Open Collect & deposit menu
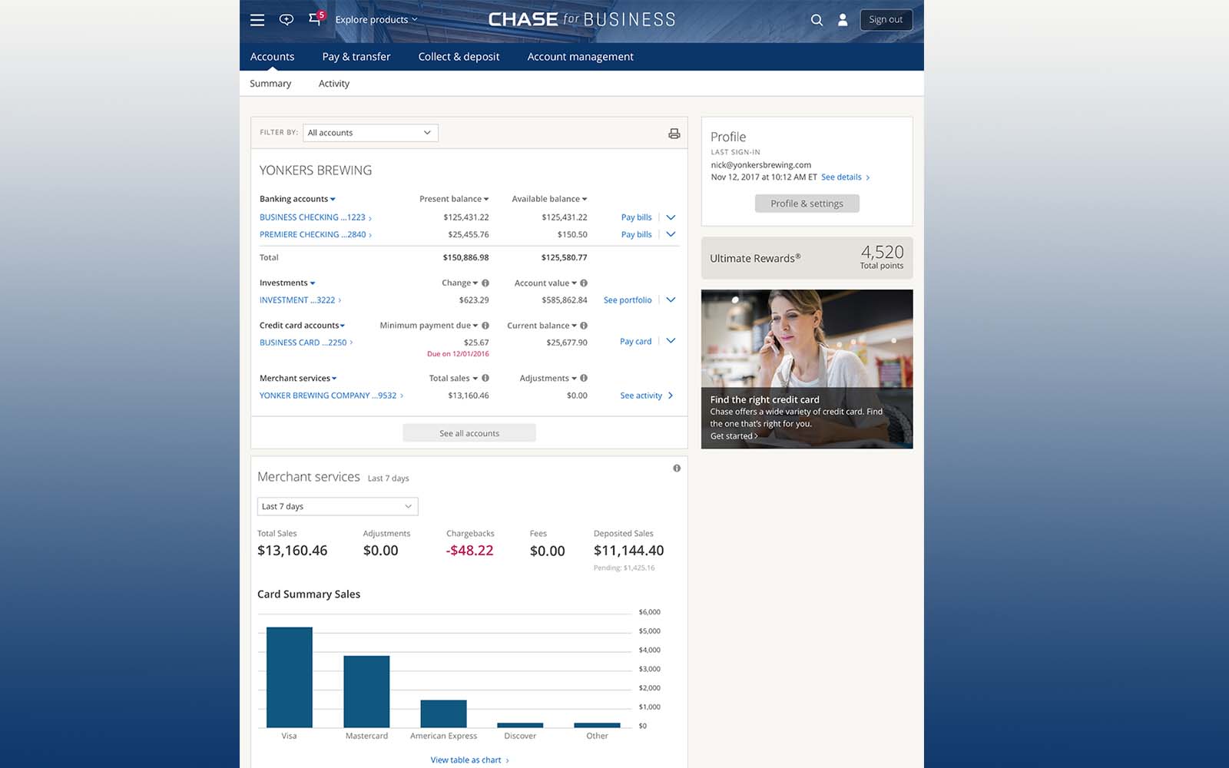 [459, 57]
